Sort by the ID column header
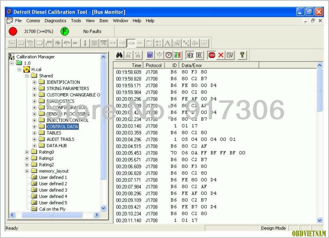The height and width of the screenshot is (238, 329). click(172, 66)
